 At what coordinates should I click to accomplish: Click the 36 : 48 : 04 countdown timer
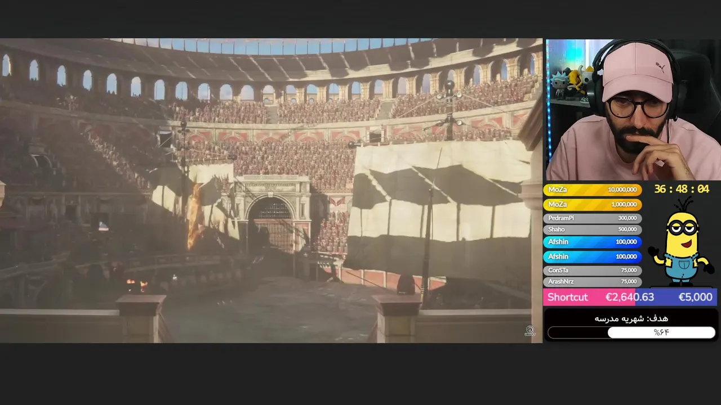click(x=682, y=189)
